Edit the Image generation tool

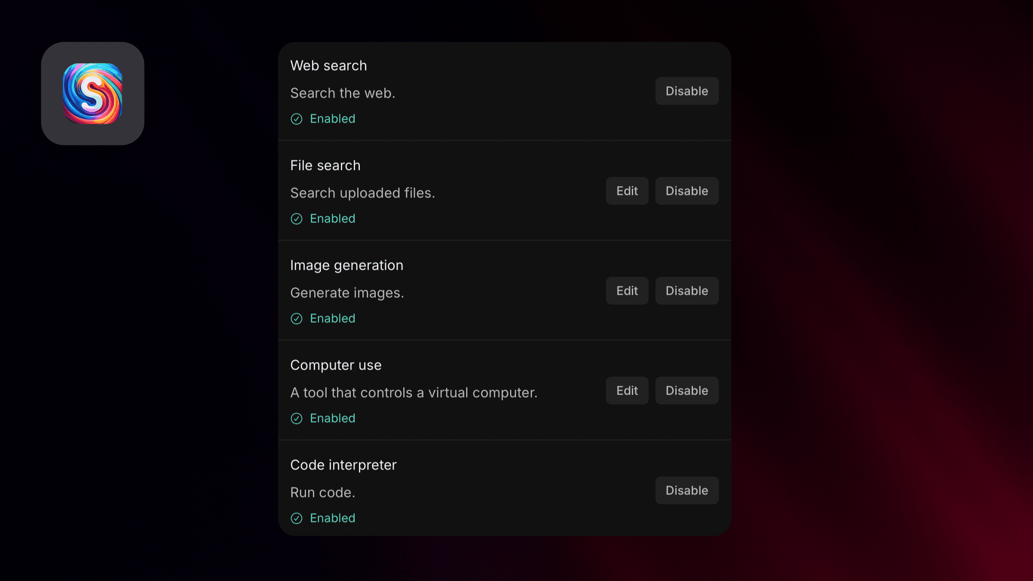pyautogui.click(x=627, y=290)
